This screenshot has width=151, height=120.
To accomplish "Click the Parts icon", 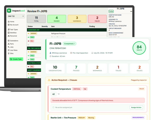I will 9,44.
